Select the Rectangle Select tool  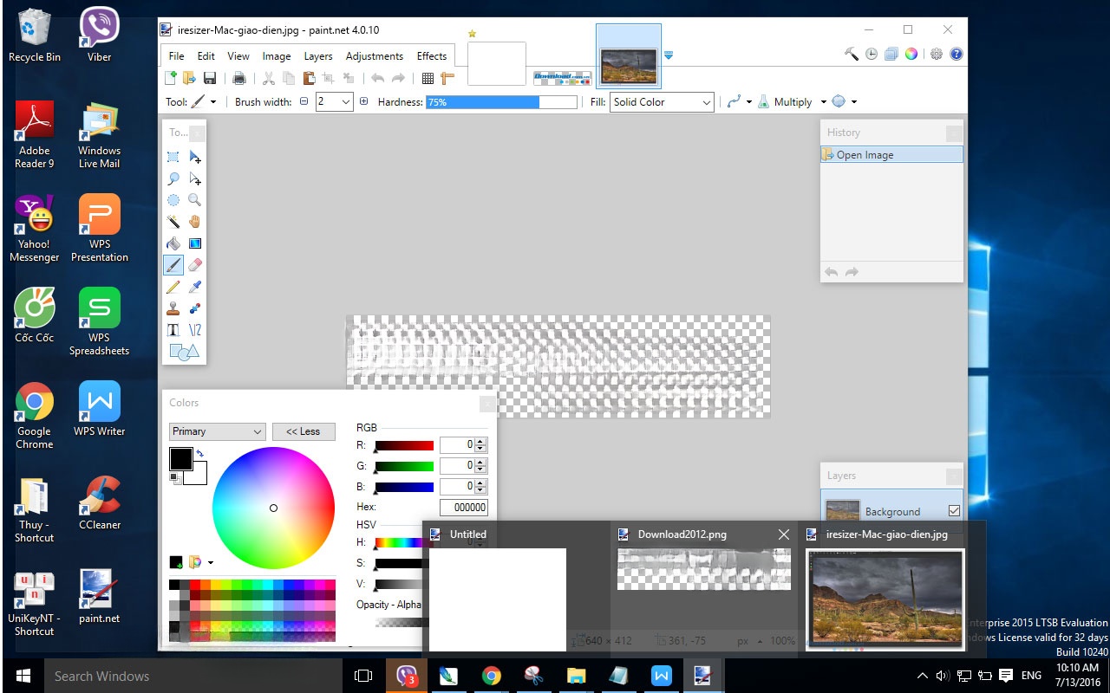(x=173, y=158)
